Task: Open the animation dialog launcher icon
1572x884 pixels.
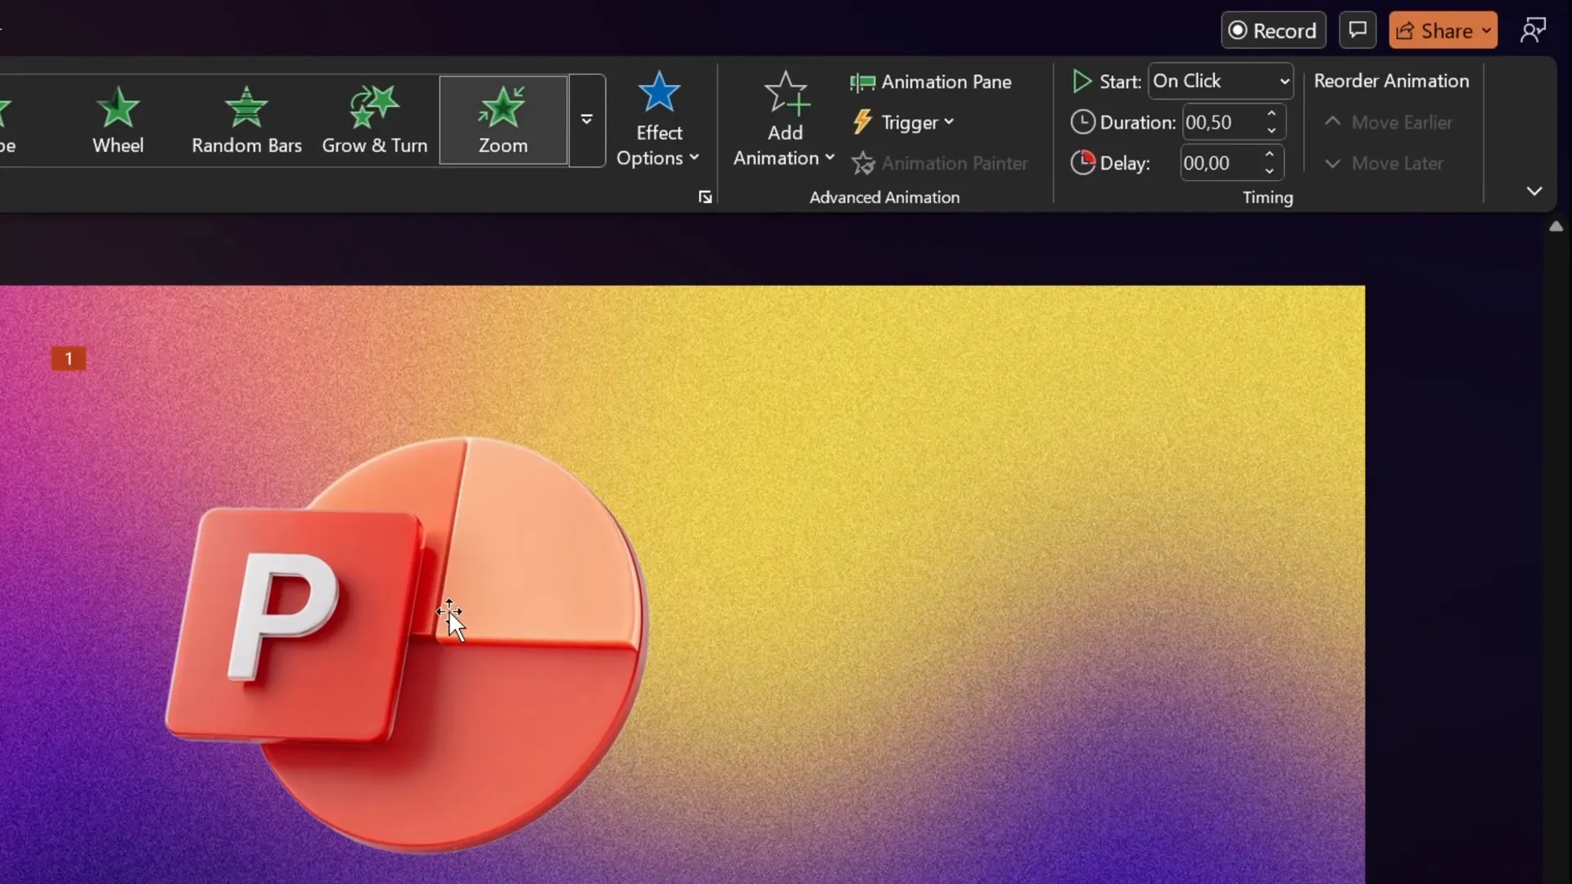Action: pos(705,196)
